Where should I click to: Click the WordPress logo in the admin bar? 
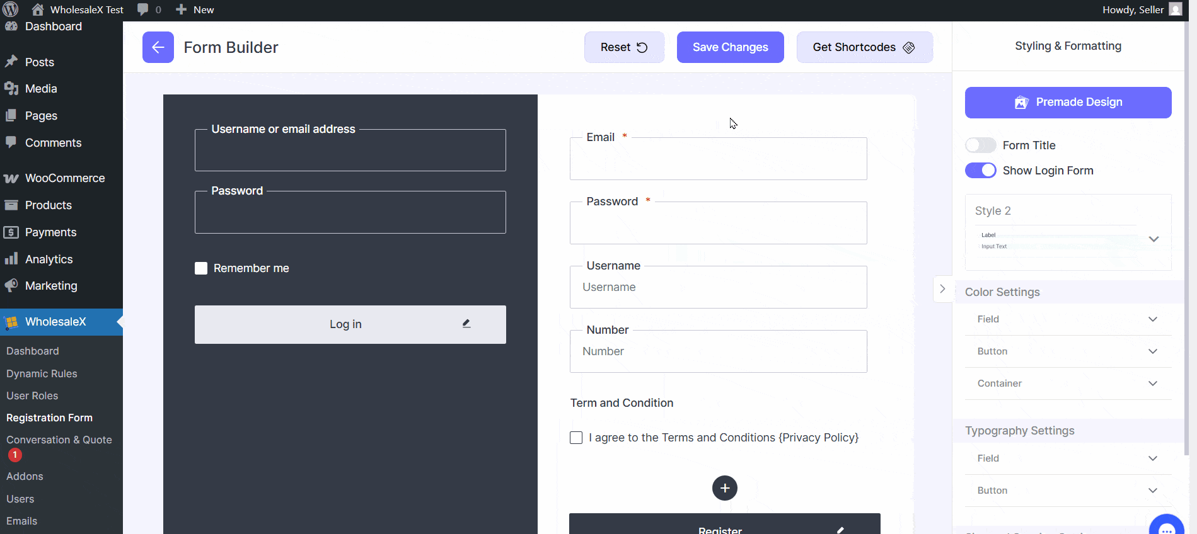pos(11,9)
